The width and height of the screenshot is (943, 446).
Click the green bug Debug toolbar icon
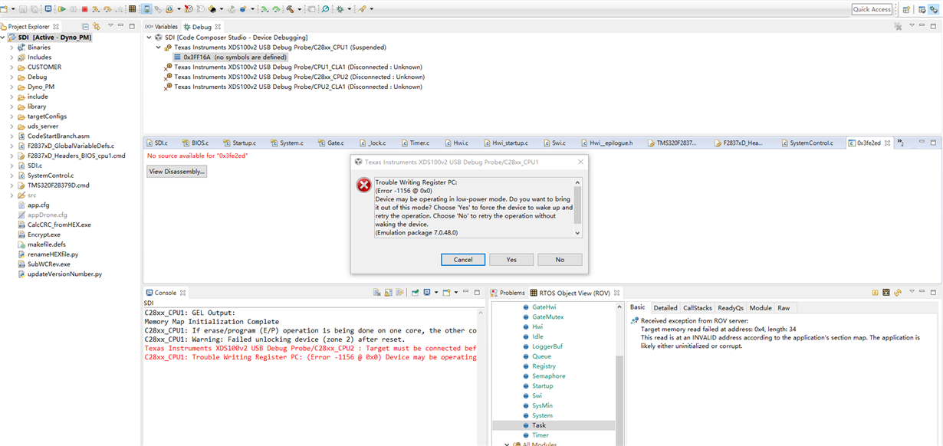pos(340,9)
